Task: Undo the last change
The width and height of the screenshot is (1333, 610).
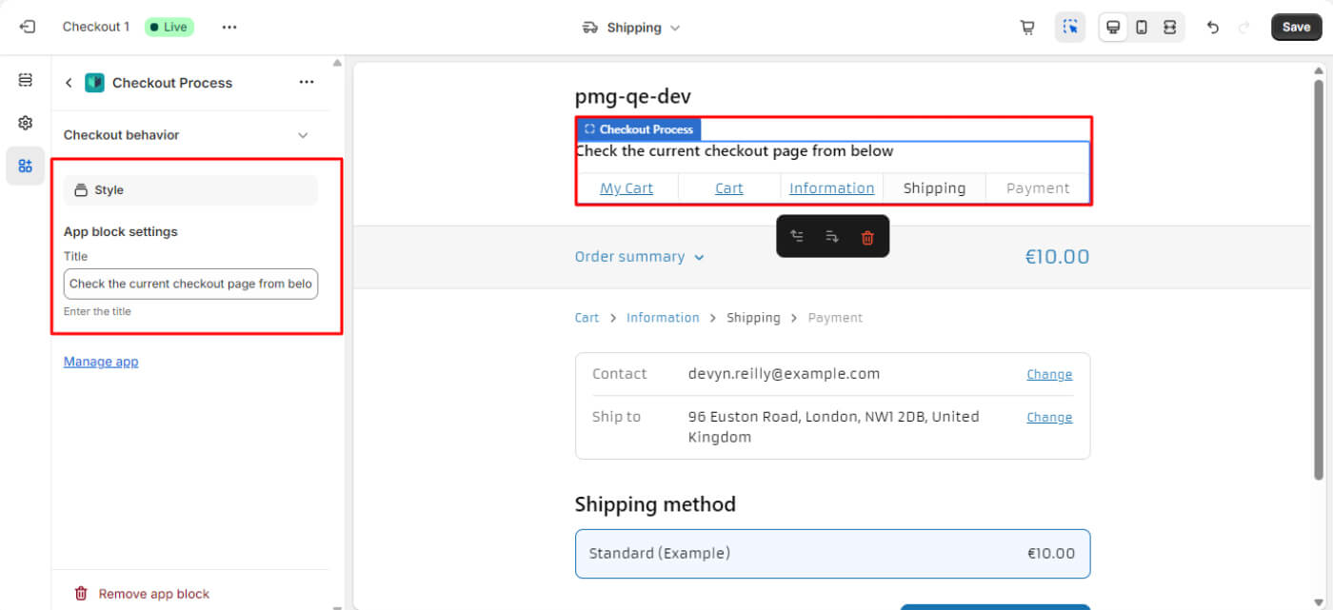Action: pyautogui.click(x=1213, y=28)
